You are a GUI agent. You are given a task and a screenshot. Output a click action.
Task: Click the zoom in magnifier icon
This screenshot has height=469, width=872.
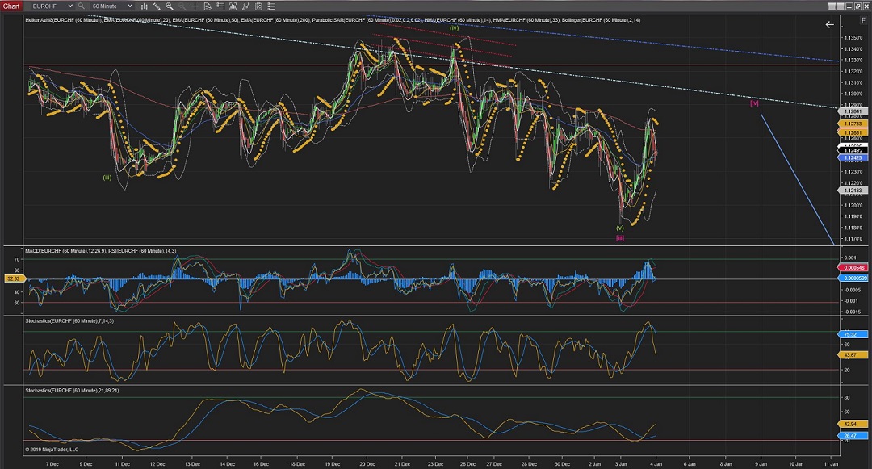(170, 6)
